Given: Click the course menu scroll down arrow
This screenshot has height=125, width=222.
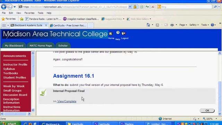Looking at the screenshot, I should (33, 110).
